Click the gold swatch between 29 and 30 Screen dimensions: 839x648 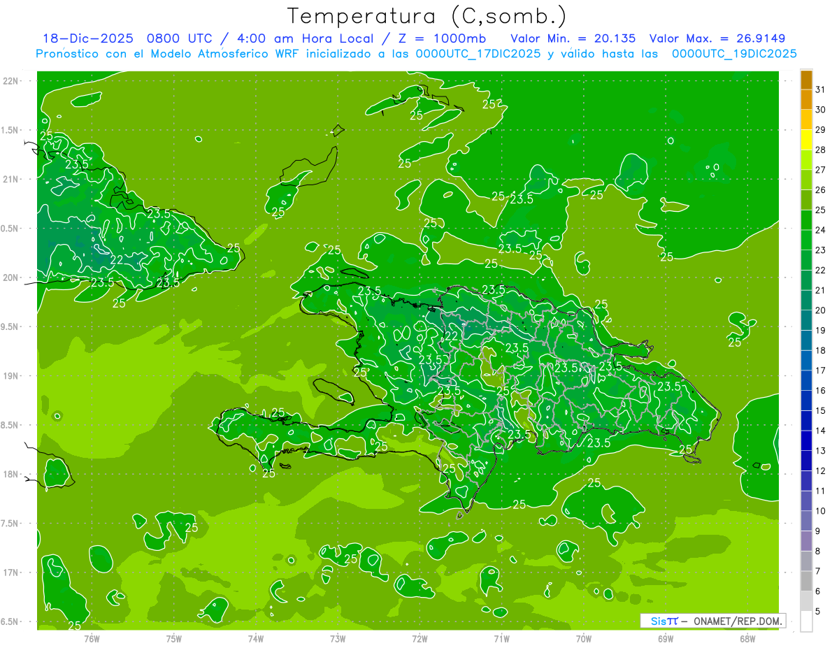pos(806,120)
